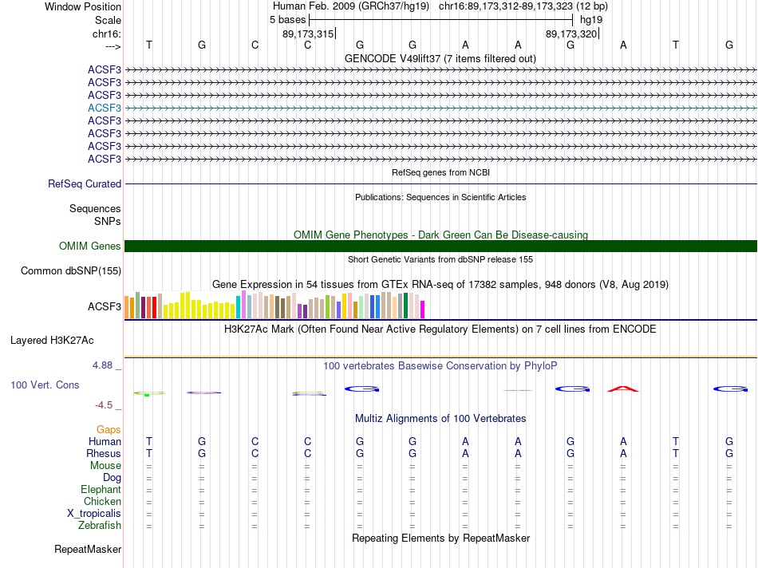Click the dark green OMIM gene bar

point(440,246)
